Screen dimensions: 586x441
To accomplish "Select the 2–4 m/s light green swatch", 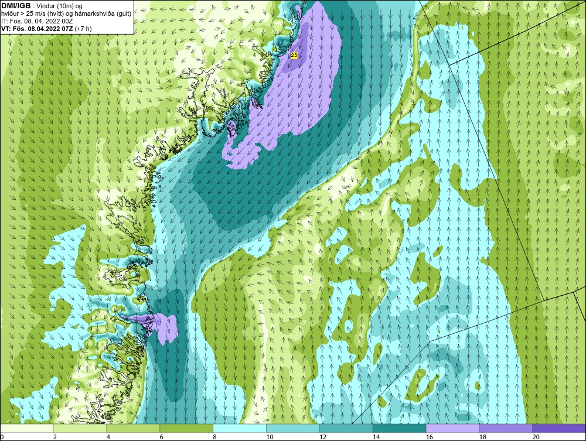I will pos(80,428).
